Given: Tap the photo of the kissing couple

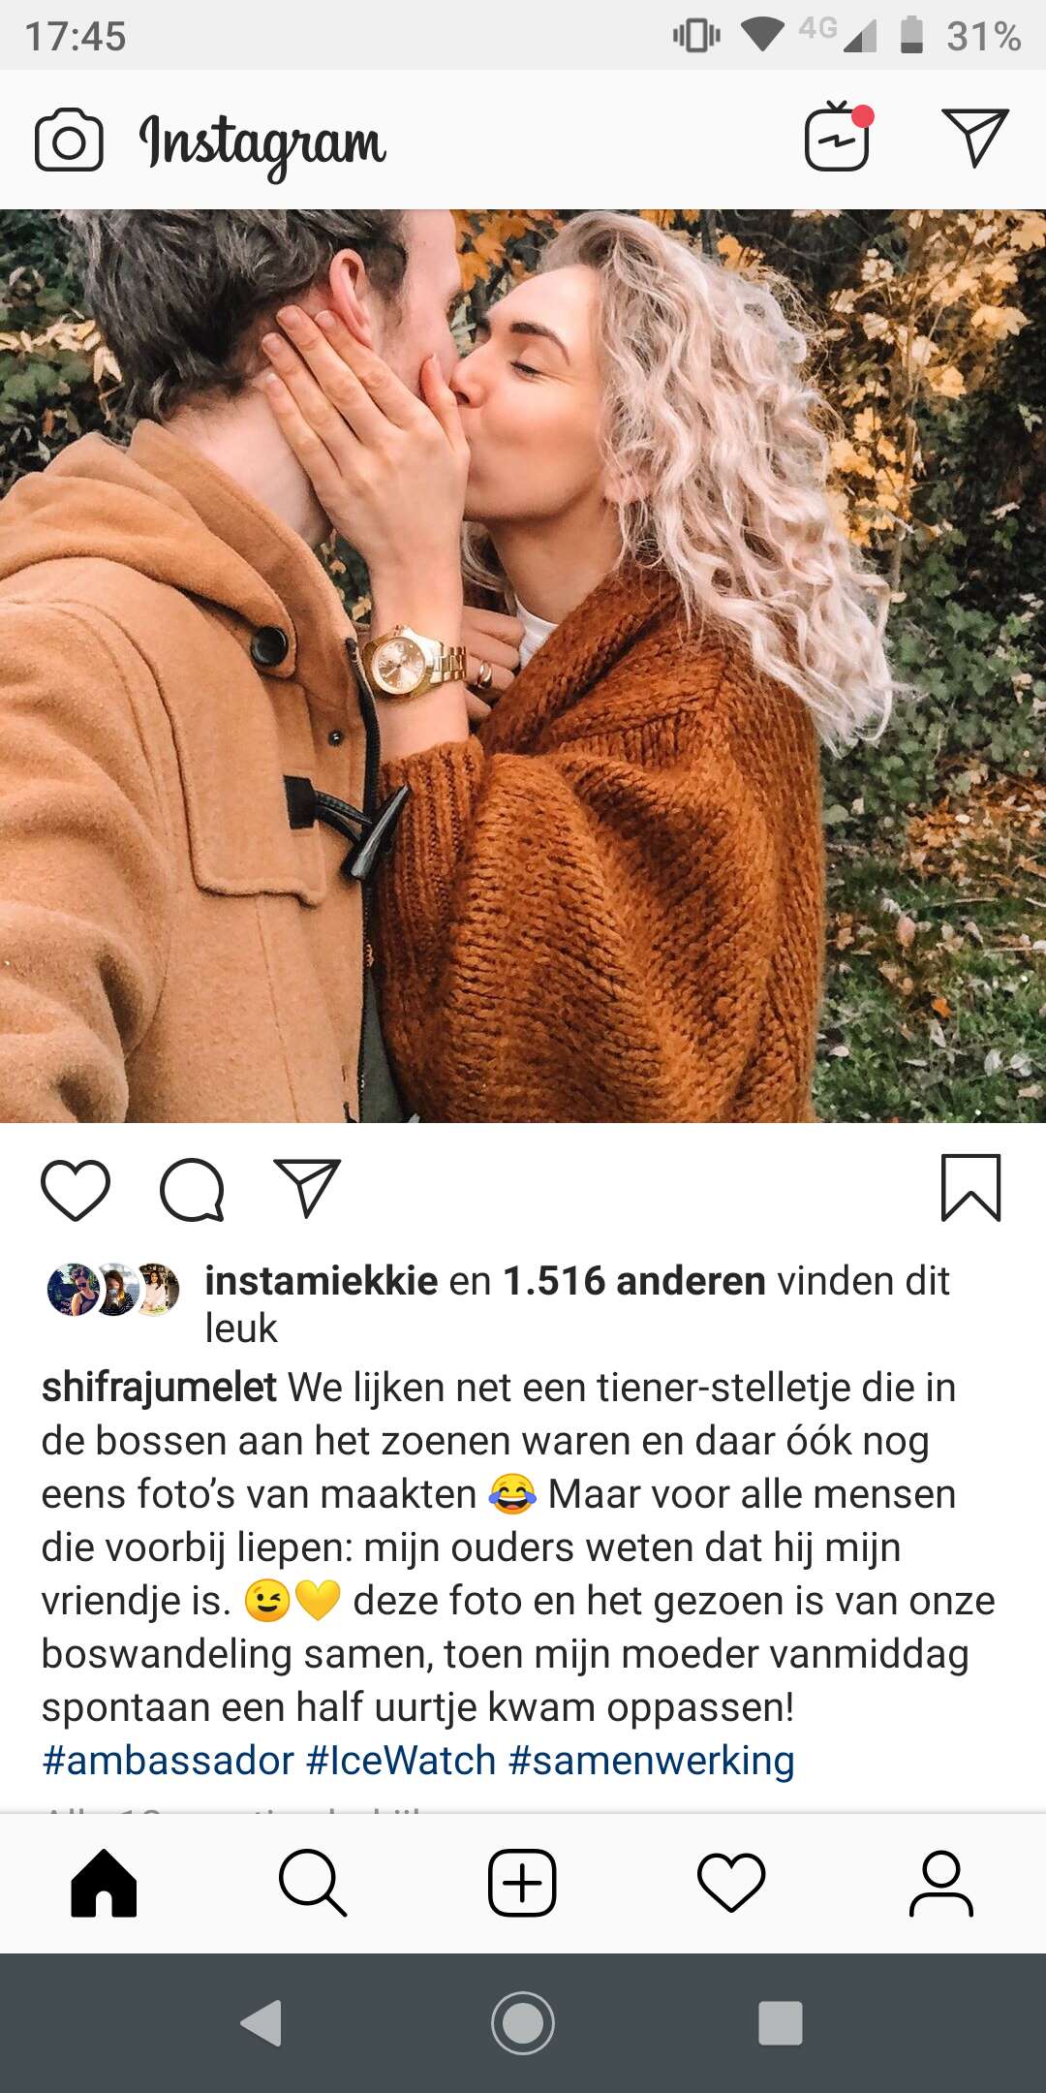Looking at the screenshot, I should (x=523, y=667).
